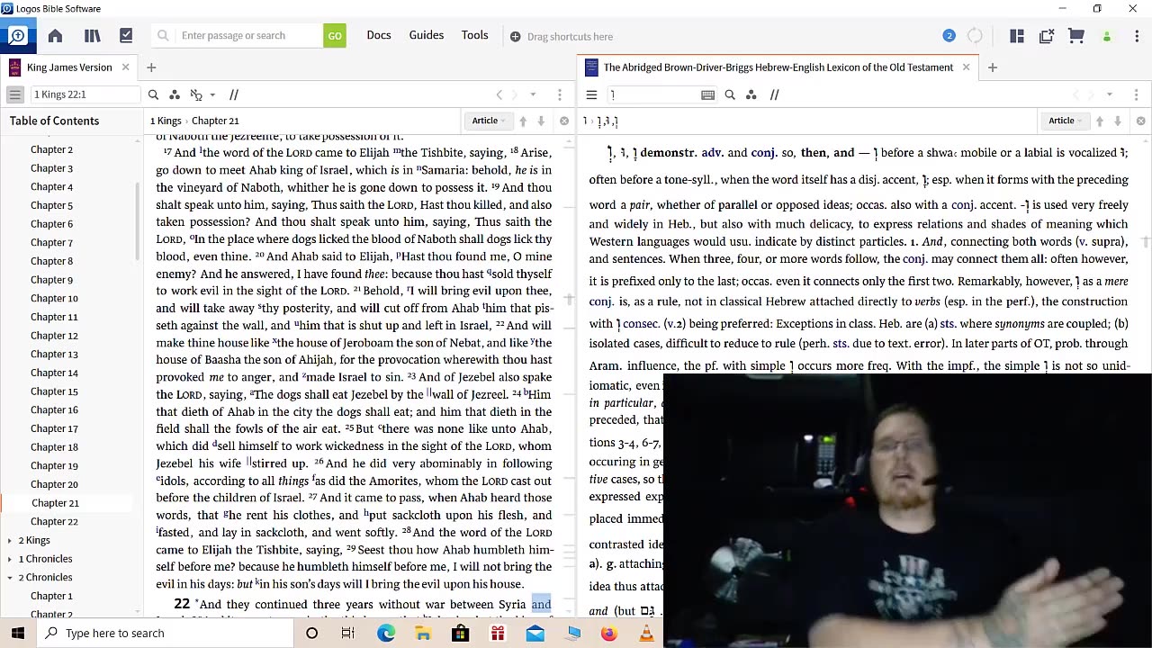1152x648 pixels.
Task: Open the KJV navigation history dropdown
Action: [x=533, y=94]
